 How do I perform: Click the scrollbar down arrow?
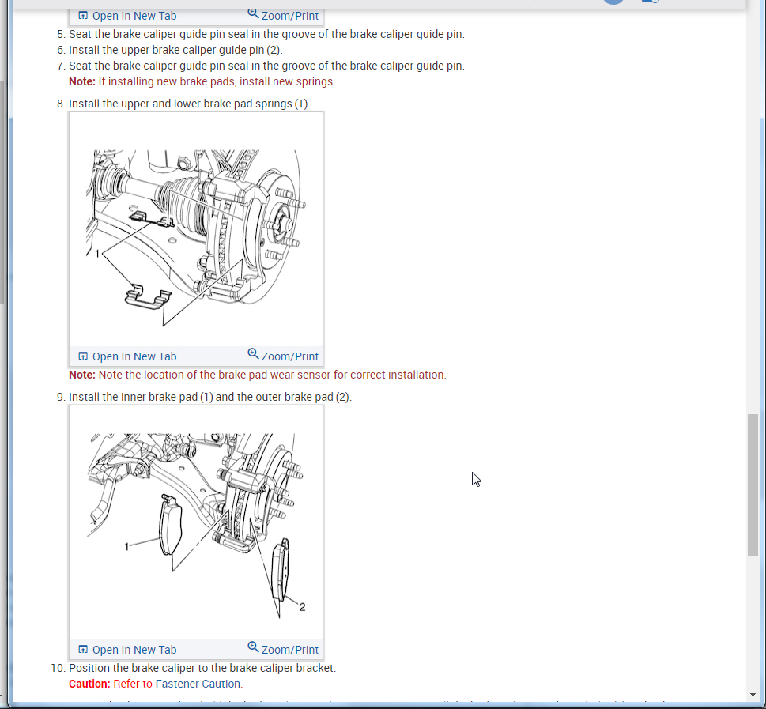tap(753, 695)
